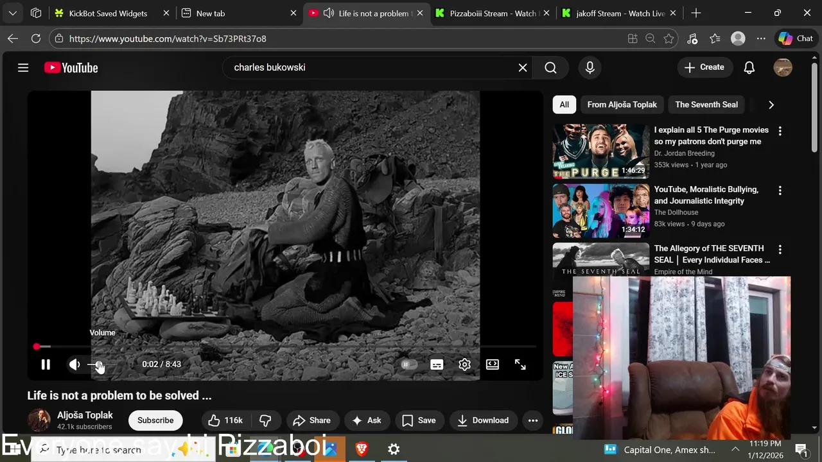Click the YouTube URL in the address bar
The image size is (822, 462).
pos(168,38)
